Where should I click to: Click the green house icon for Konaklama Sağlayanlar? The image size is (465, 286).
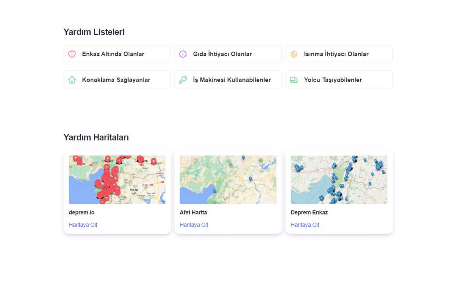click(72, 80)
